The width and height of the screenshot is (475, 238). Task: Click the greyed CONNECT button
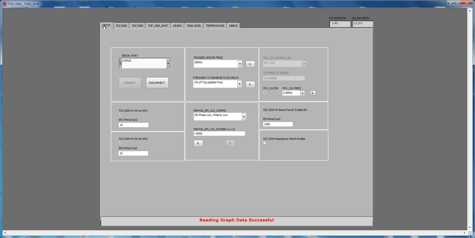pos(130,83)
